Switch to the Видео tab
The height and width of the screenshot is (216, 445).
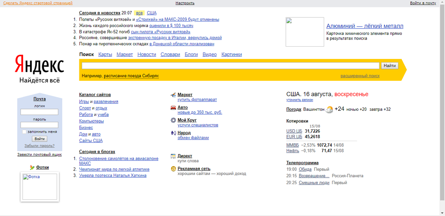[210, 54]
